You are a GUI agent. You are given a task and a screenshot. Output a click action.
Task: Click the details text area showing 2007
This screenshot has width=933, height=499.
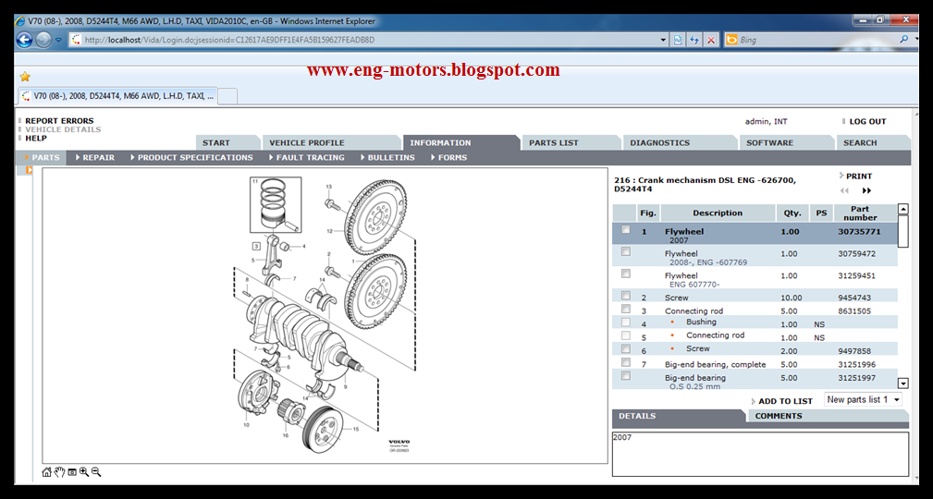pyautogui.click(x=760, y=454)
